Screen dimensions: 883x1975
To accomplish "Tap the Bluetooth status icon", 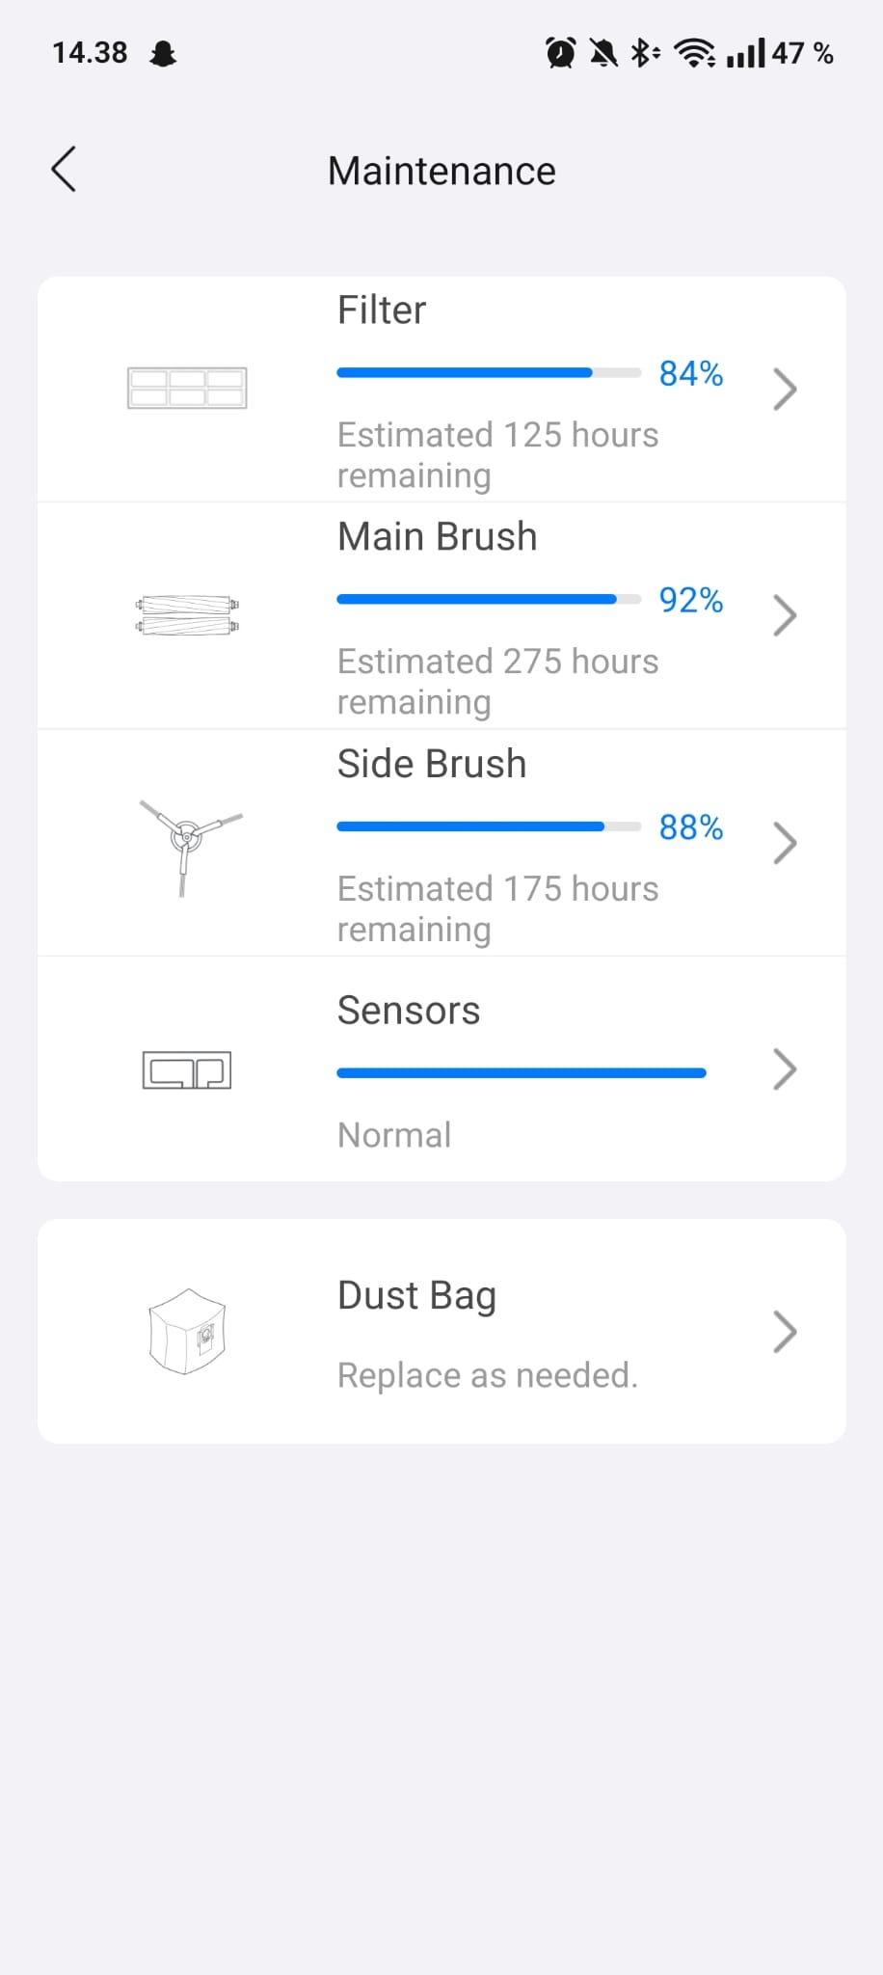I will coord(643,53).
